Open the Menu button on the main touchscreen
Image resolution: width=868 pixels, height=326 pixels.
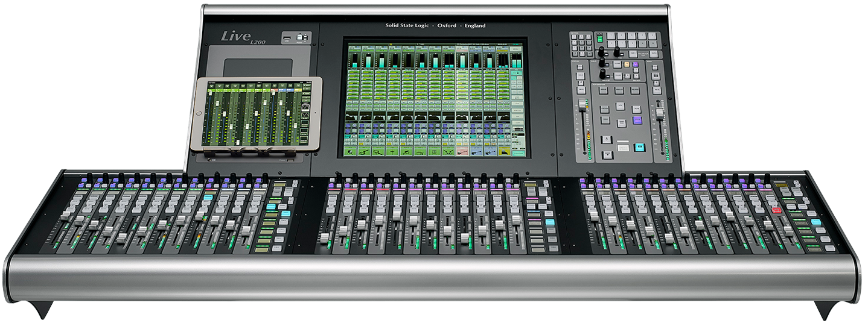(x=517, y=48)
